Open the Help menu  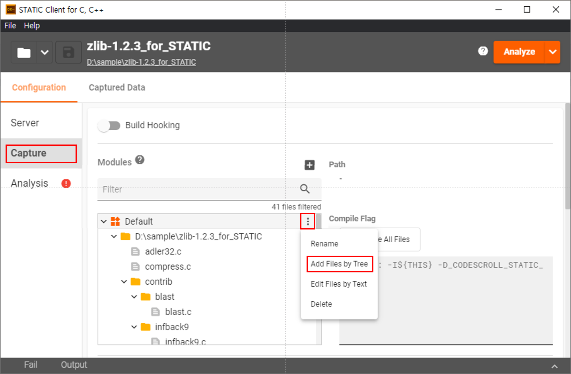[32, 25]
